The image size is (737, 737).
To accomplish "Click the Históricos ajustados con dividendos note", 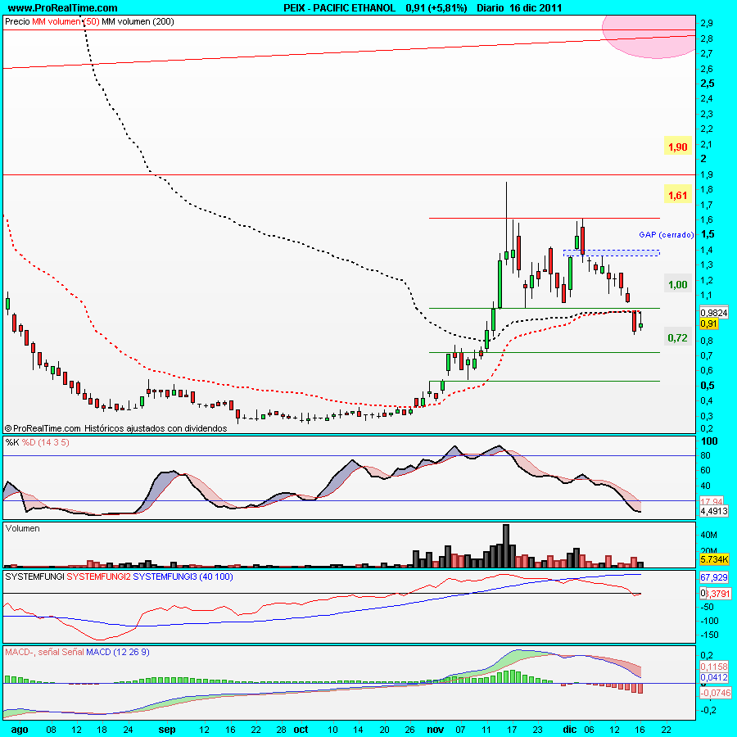I will (x=156, y=428).
